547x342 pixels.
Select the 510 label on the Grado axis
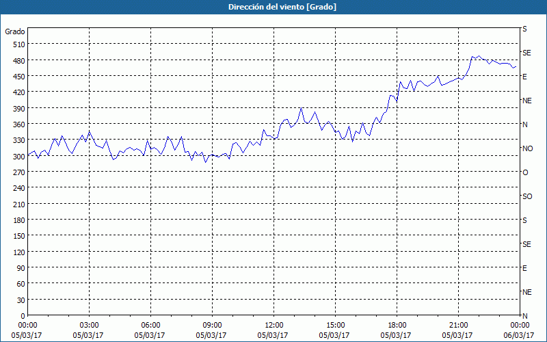20,44
